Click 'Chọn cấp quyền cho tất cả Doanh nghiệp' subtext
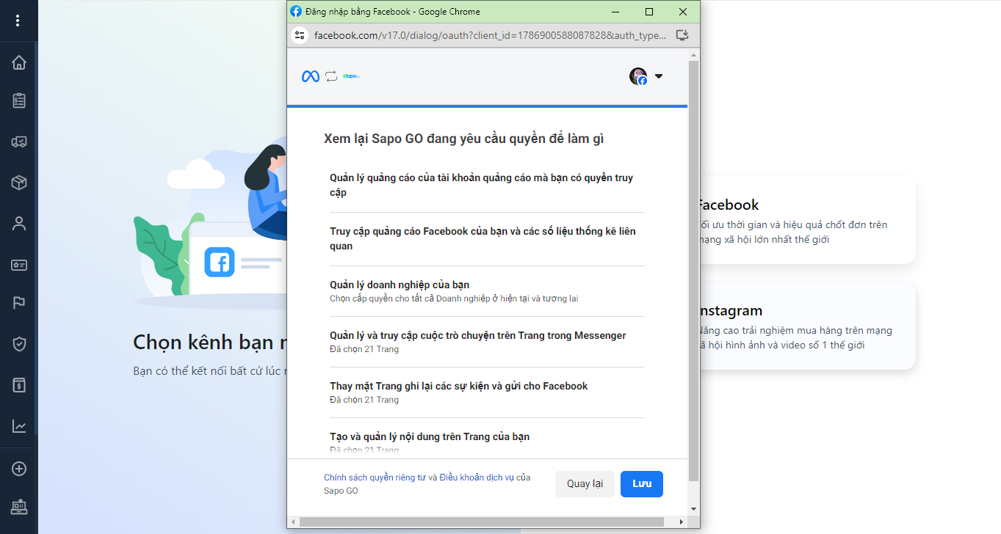1001x534 pixels. coord(454,299)
